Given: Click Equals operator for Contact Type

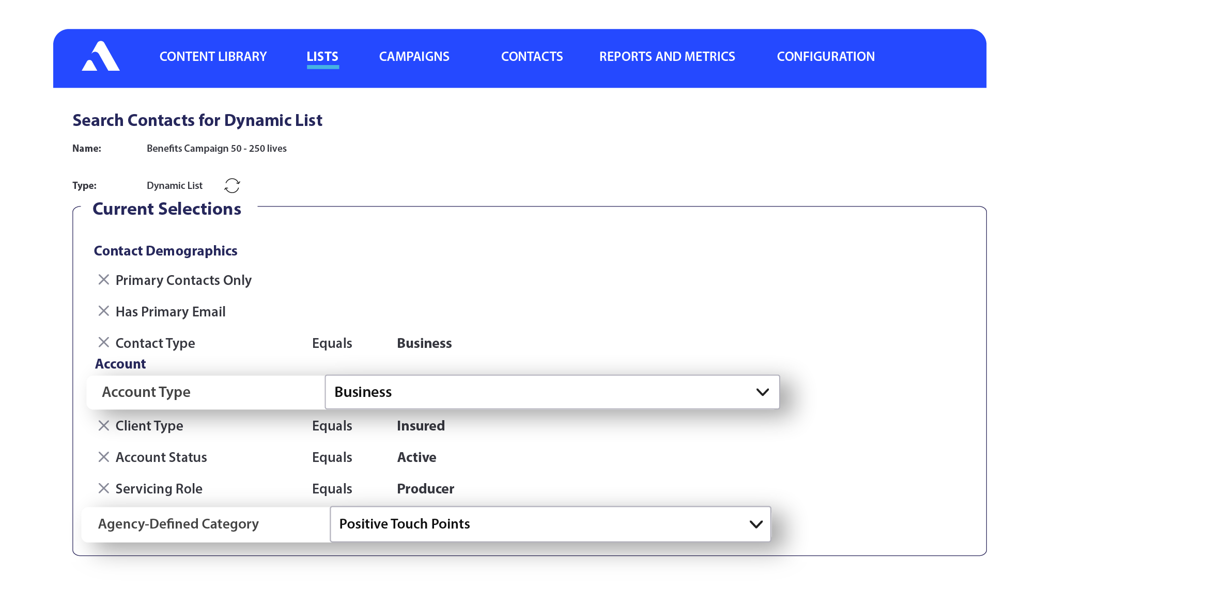Looking at the screenshot, I should [332, 343].
